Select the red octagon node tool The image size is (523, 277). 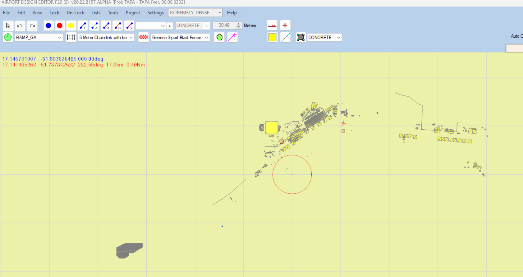[x=60, y=25]
